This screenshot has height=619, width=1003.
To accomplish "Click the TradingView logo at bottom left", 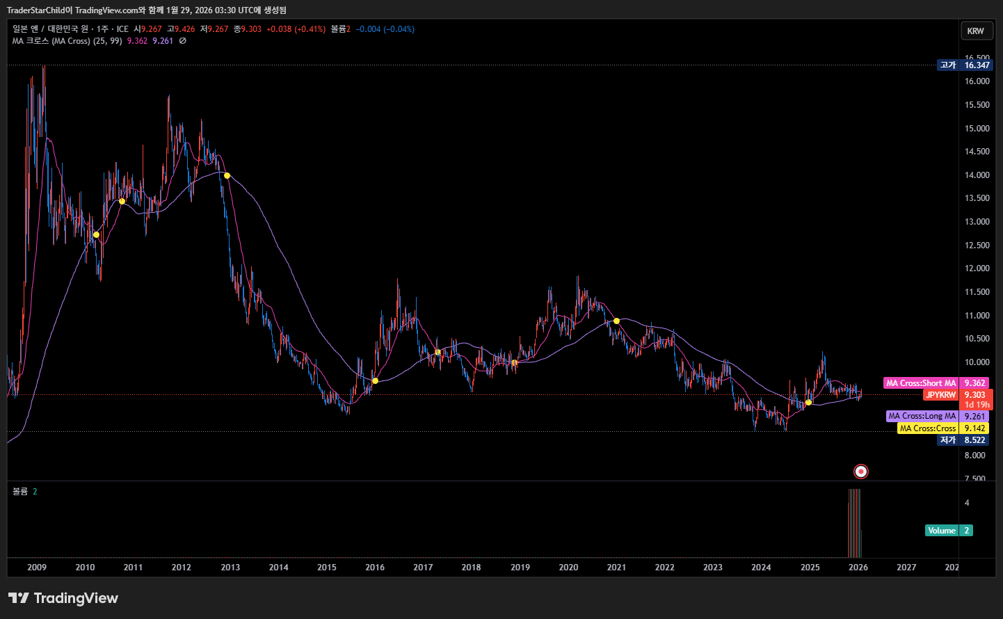I will pyautogui.click(x=63, y=598).
